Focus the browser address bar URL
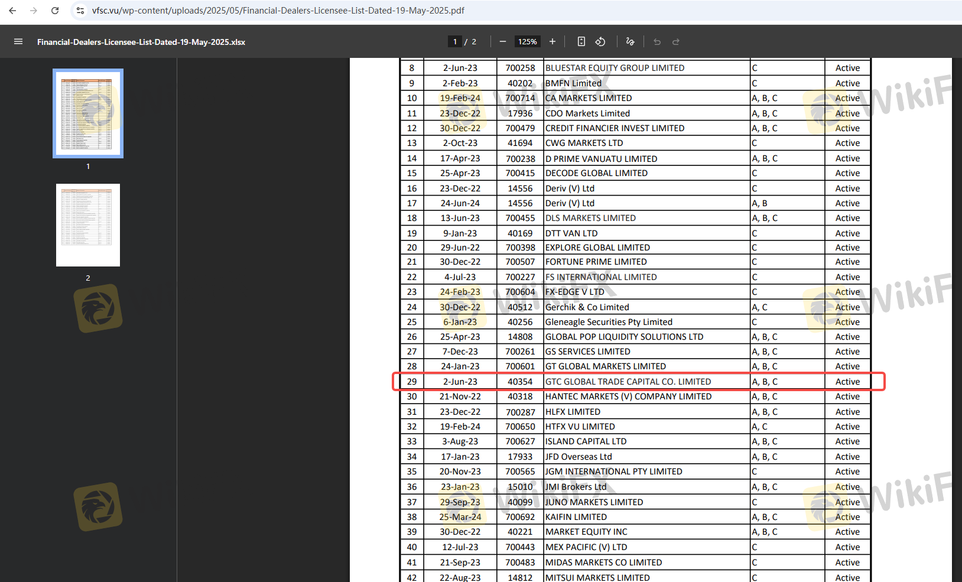This screenshot has width=962, height=582. [278, 11]
